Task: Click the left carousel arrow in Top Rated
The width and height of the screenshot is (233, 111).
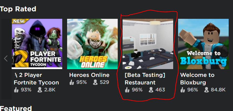Action: coord(6,59)
